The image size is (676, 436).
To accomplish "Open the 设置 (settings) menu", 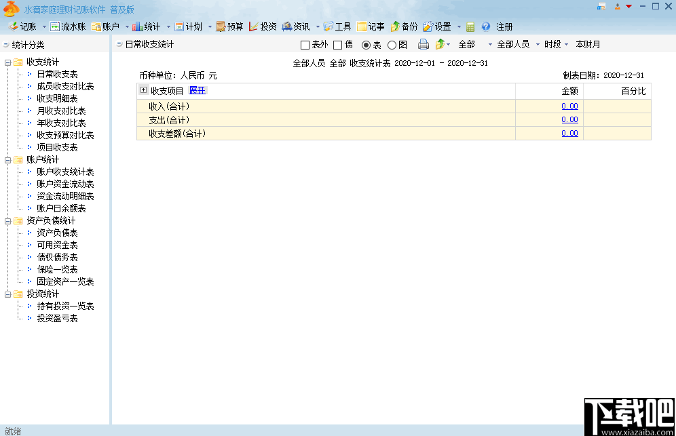I will 441,26.
